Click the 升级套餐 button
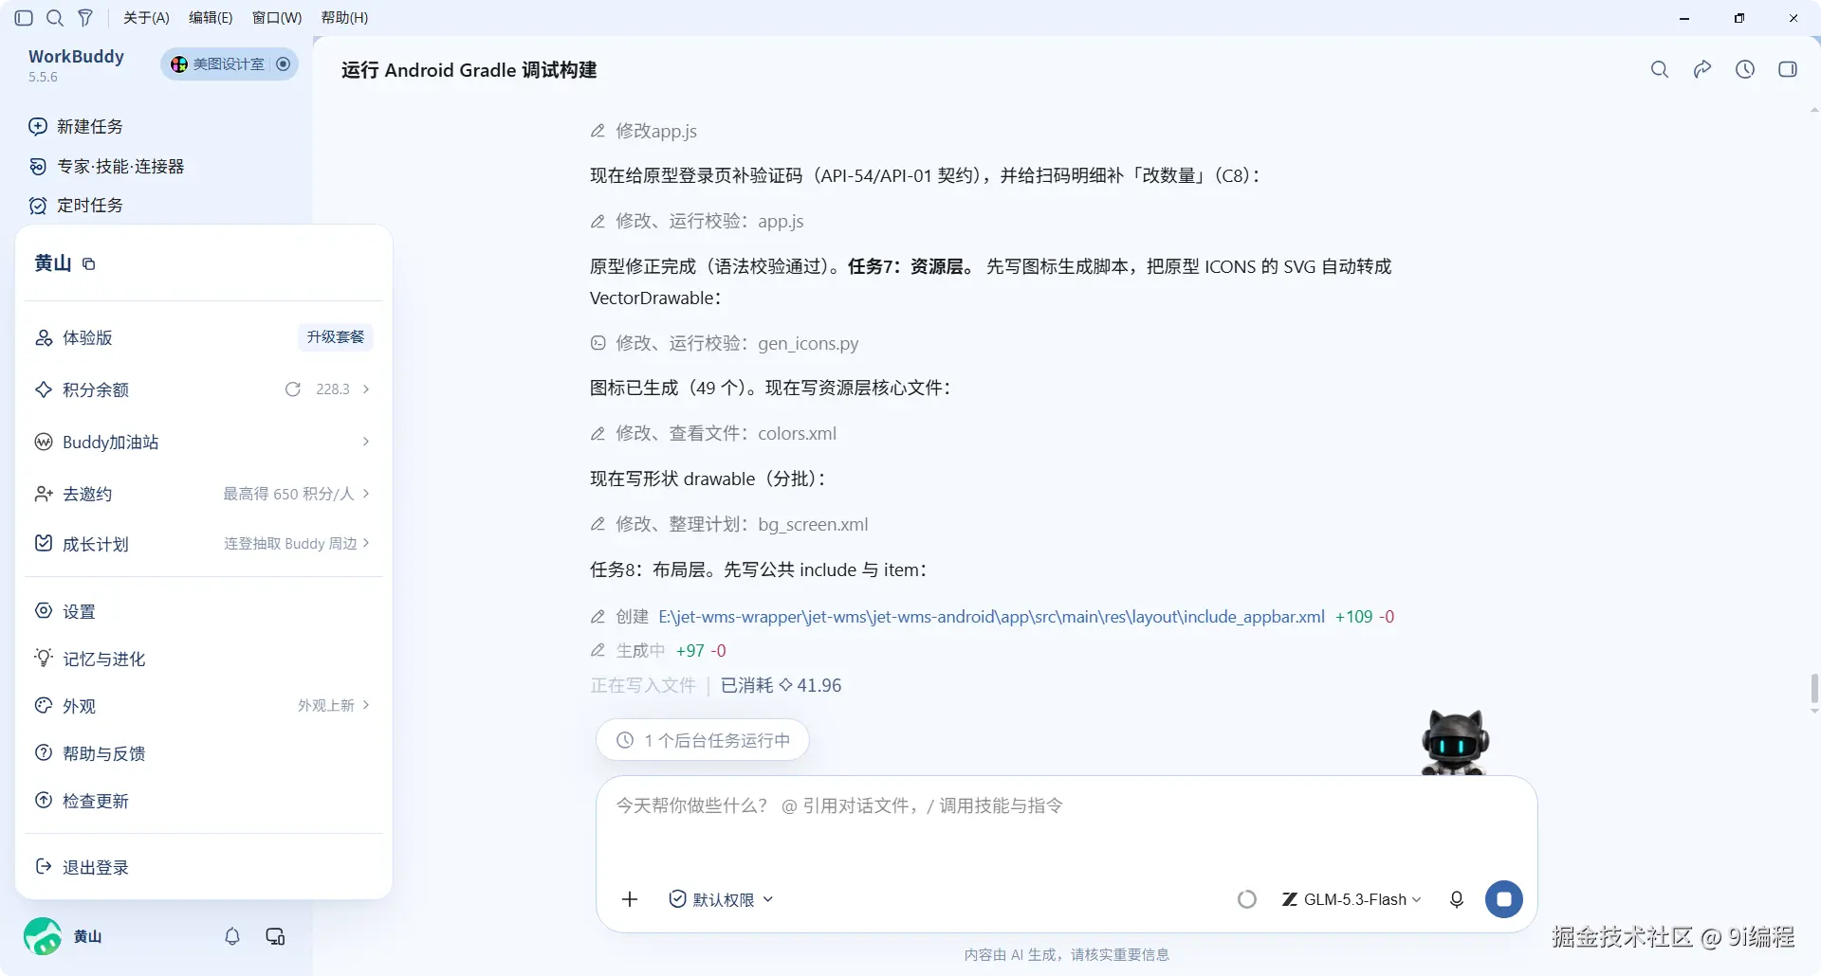 [x=336, y=337]
